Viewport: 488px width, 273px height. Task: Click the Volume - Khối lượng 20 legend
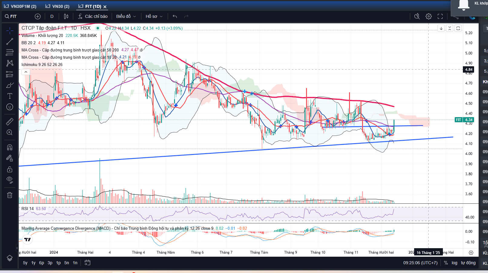tap(42, 35)
